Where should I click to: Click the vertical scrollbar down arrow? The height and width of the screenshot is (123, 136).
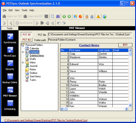point(130,105)
